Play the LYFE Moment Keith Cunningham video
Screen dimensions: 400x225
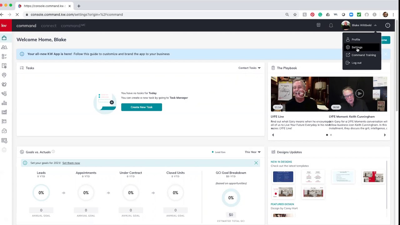(x=359, y=93)
